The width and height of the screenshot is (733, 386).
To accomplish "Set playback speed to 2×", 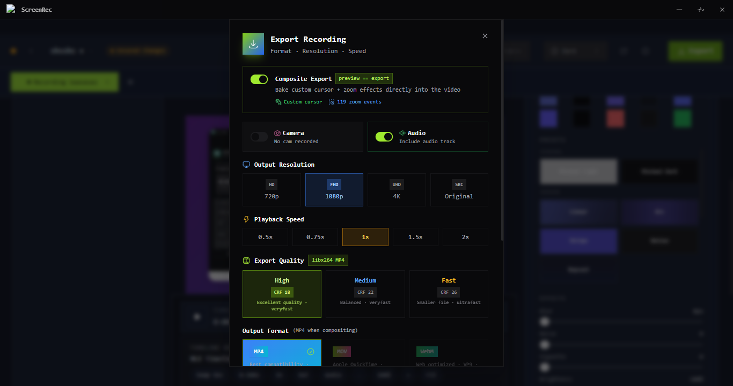I will click(465, 237).
